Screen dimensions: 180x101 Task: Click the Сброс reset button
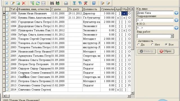tap(166, 51)
